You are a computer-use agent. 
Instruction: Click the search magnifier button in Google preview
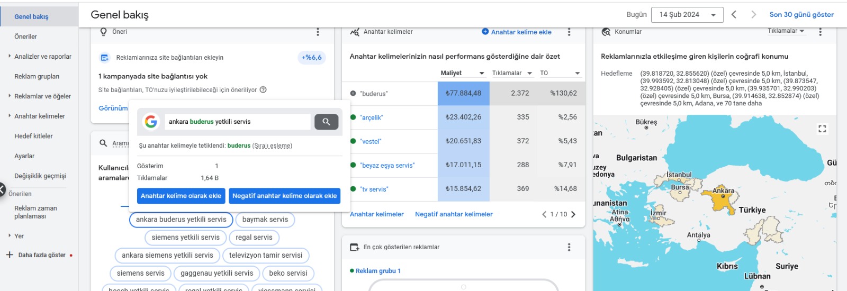point(326,122)
